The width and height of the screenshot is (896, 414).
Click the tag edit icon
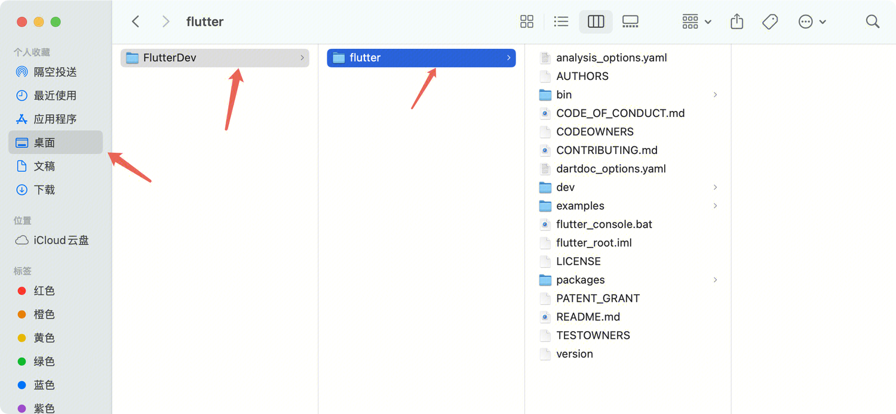[x=770, y=22]
